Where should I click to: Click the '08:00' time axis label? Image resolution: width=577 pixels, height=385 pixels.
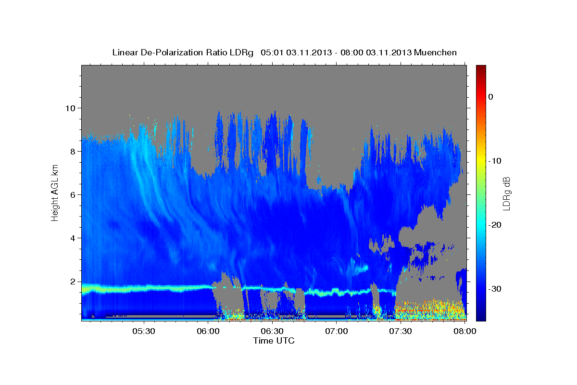click(x=464, y=331)
